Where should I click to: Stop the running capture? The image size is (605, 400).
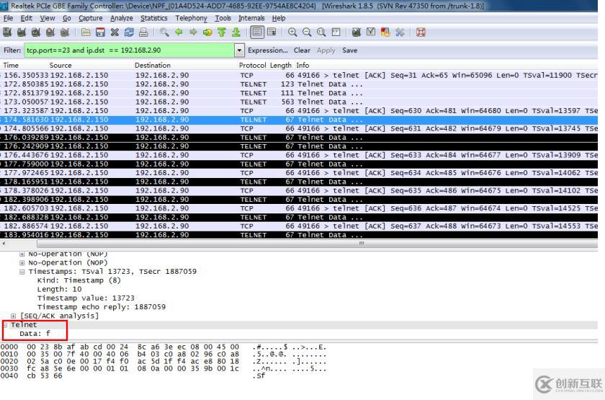point(50,32)
